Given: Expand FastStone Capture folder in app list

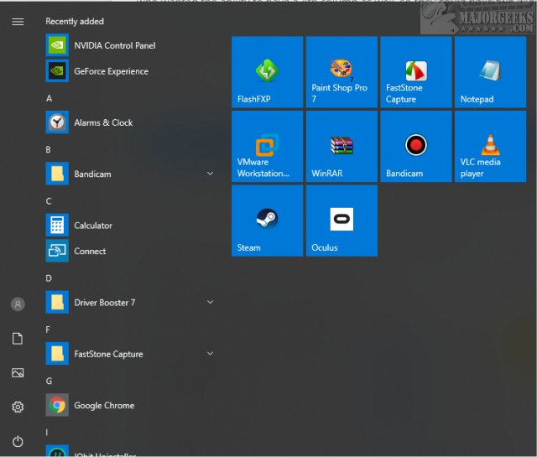Looking at the screenshot, I should (210, 354).
